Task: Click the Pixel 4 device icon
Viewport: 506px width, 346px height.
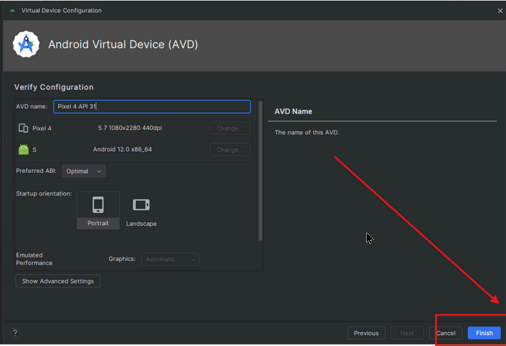Action: (23, 128)
